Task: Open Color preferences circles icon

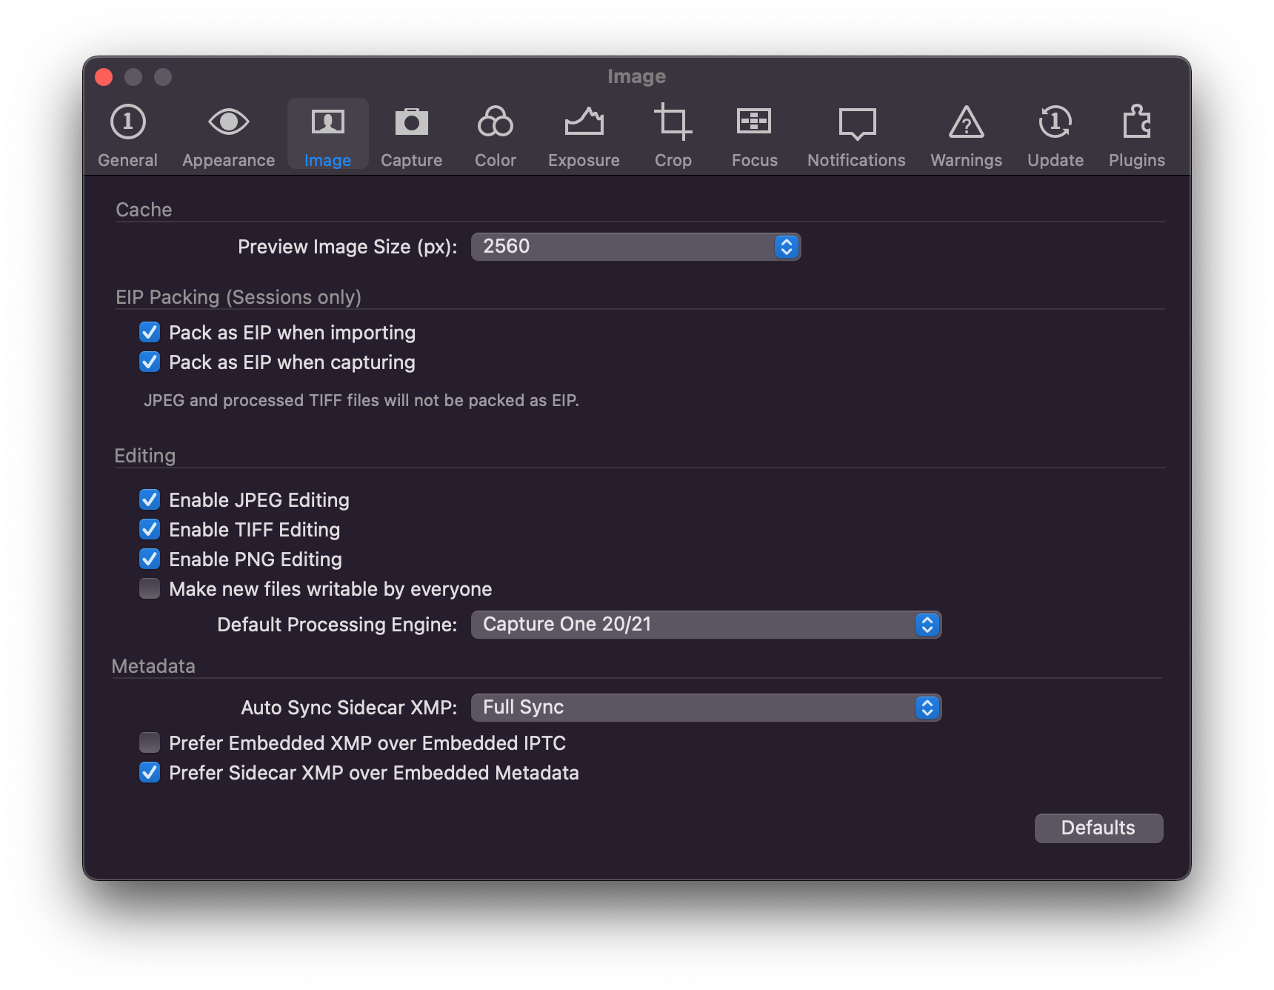Action: (x=496, y=122)
